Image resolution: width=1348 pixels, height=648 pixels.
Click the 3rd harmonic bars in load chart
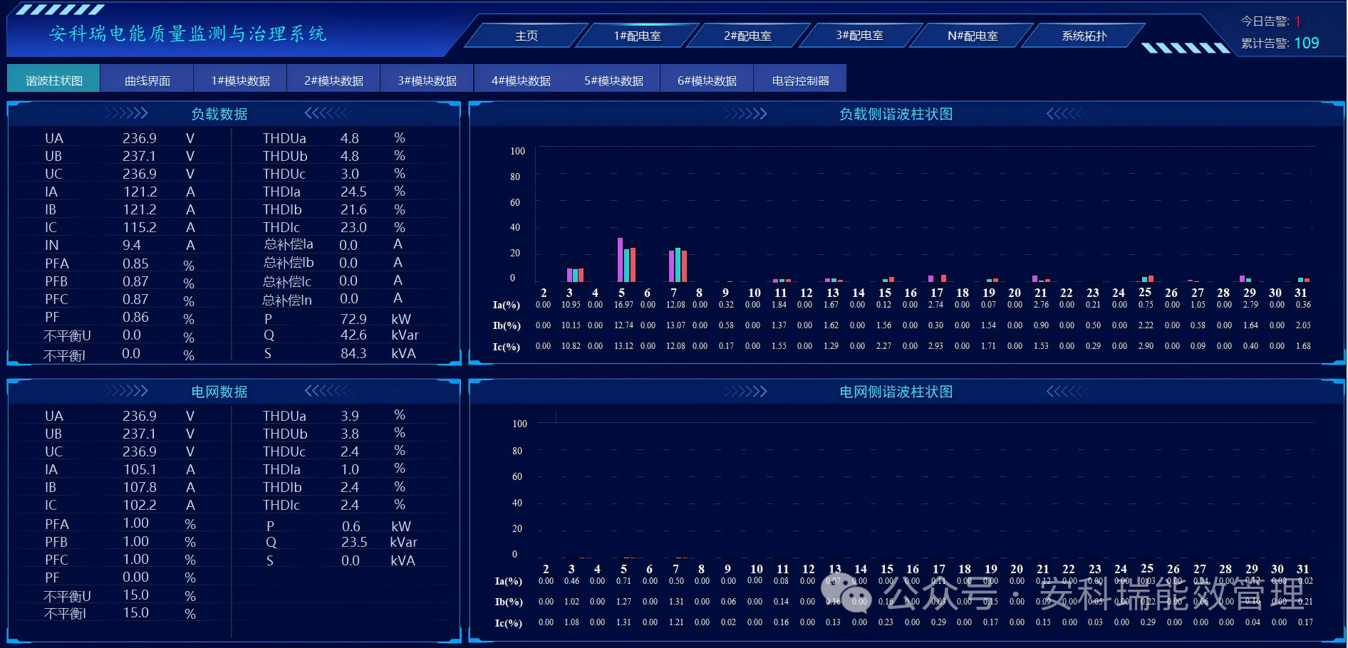575,275
